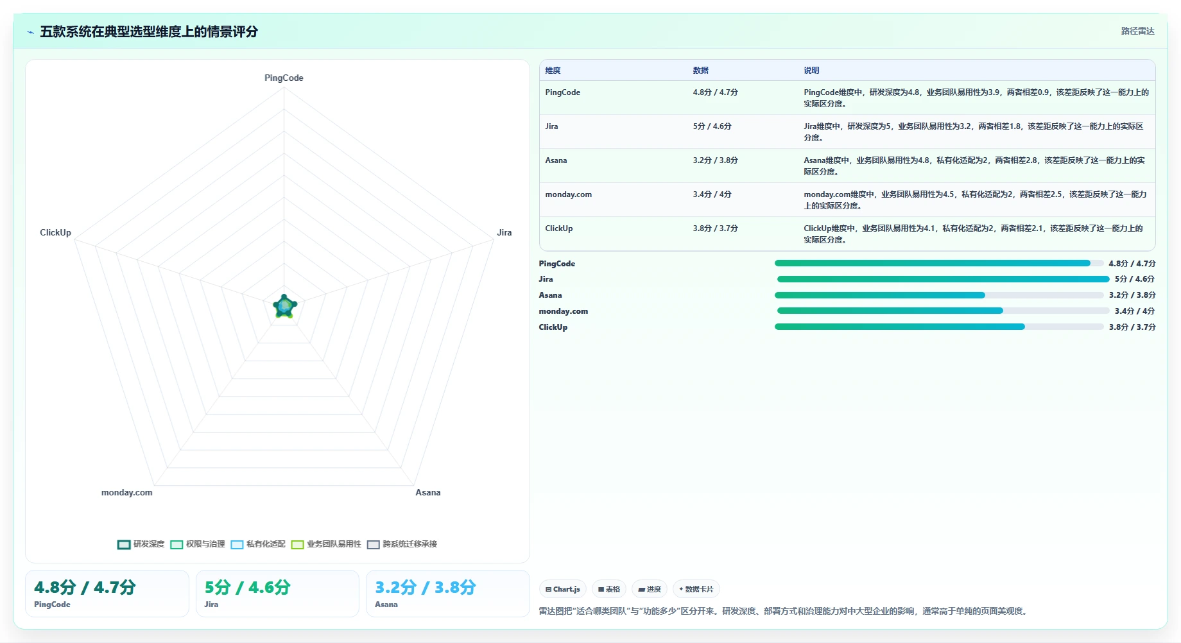Click the 3.4分 / 4分 table cell

click(712, 194)
